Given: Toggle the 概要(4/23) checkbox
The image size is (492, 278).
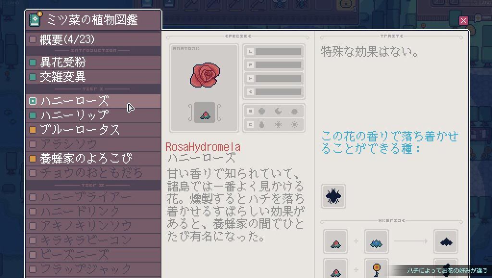Looking at the screenshot, I should click(33, 39).
